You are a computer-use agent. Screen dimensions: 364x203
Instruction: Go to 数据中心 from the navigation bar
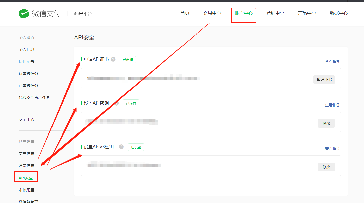[338, 13]
